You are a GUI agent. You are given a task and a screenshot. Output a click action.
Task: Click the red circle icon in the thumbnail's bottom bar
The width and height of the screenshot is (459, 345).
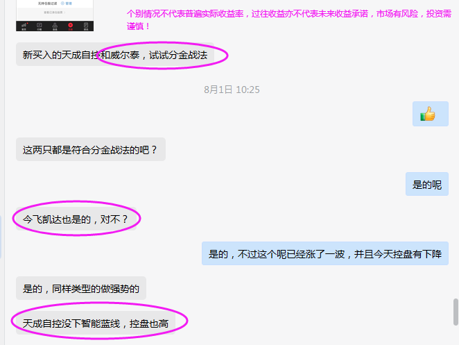[71, 25]
